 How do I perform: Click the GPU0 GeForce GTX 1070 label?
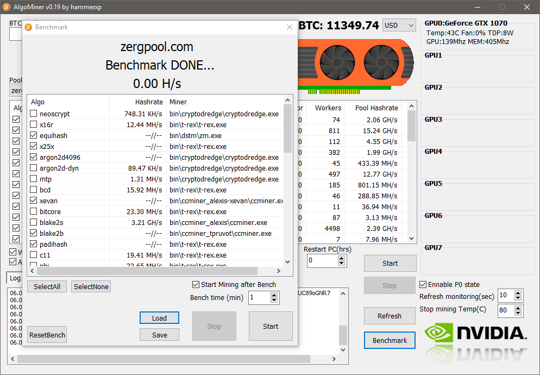pyautogui.click(x=466, y=23)
